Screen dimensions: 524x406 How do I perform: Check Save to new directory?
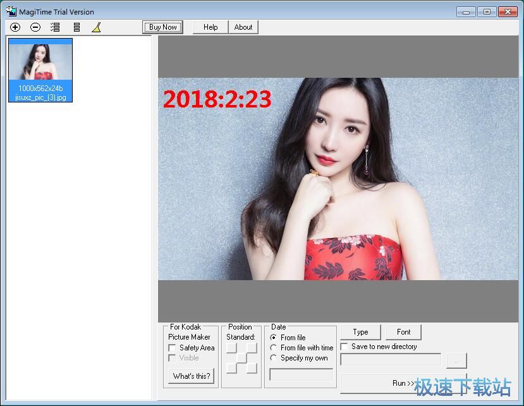click(x=344, y=347)
